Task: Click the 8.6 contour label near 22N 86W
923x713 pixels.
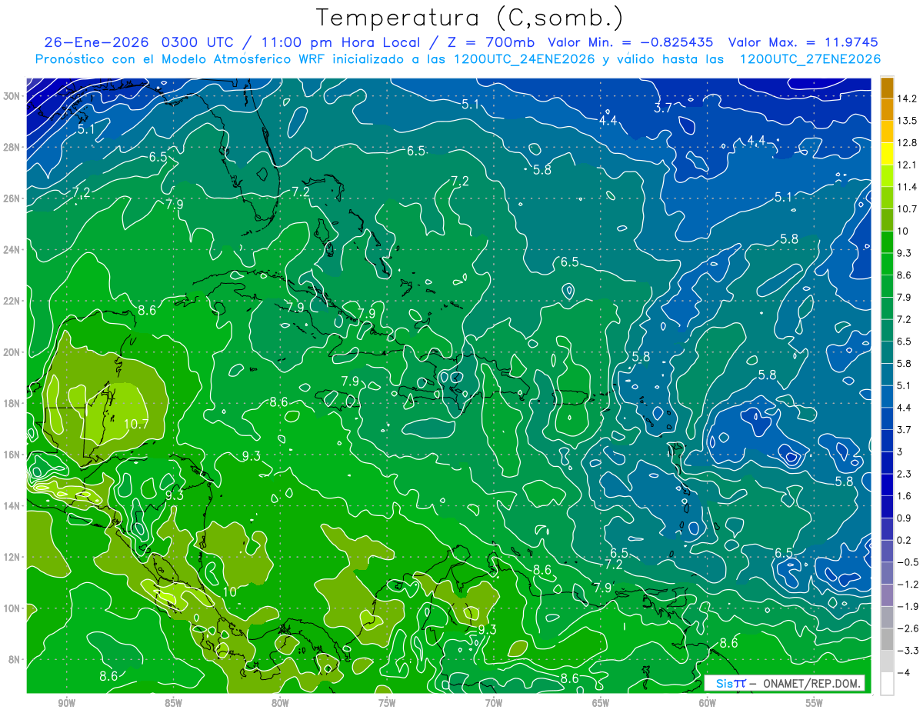Action: pos(147,310)
